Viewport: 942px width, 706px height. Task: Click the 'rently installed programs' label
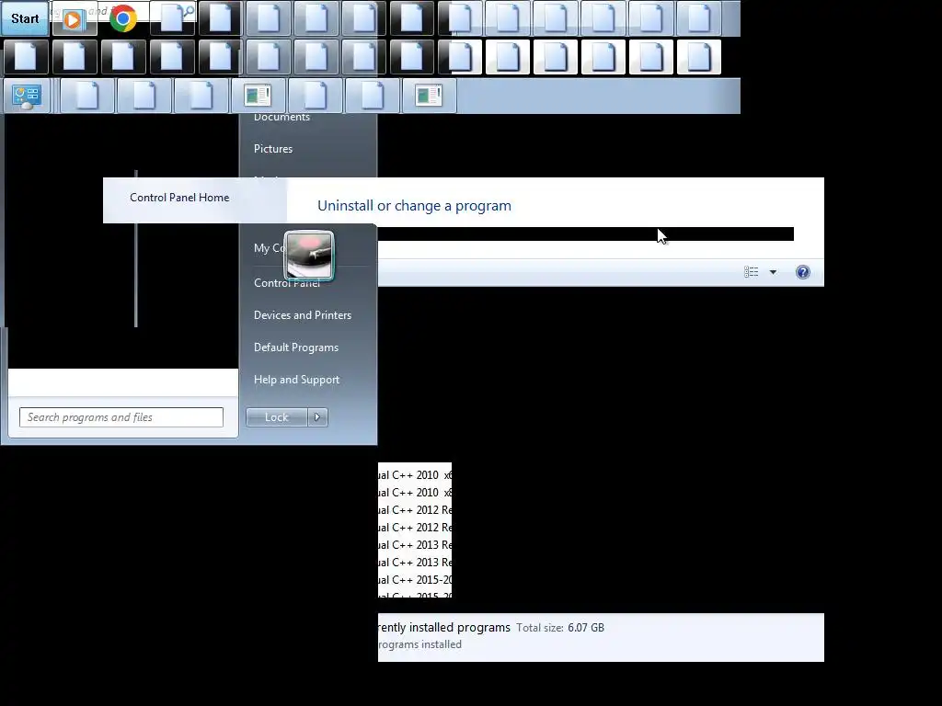444,627
